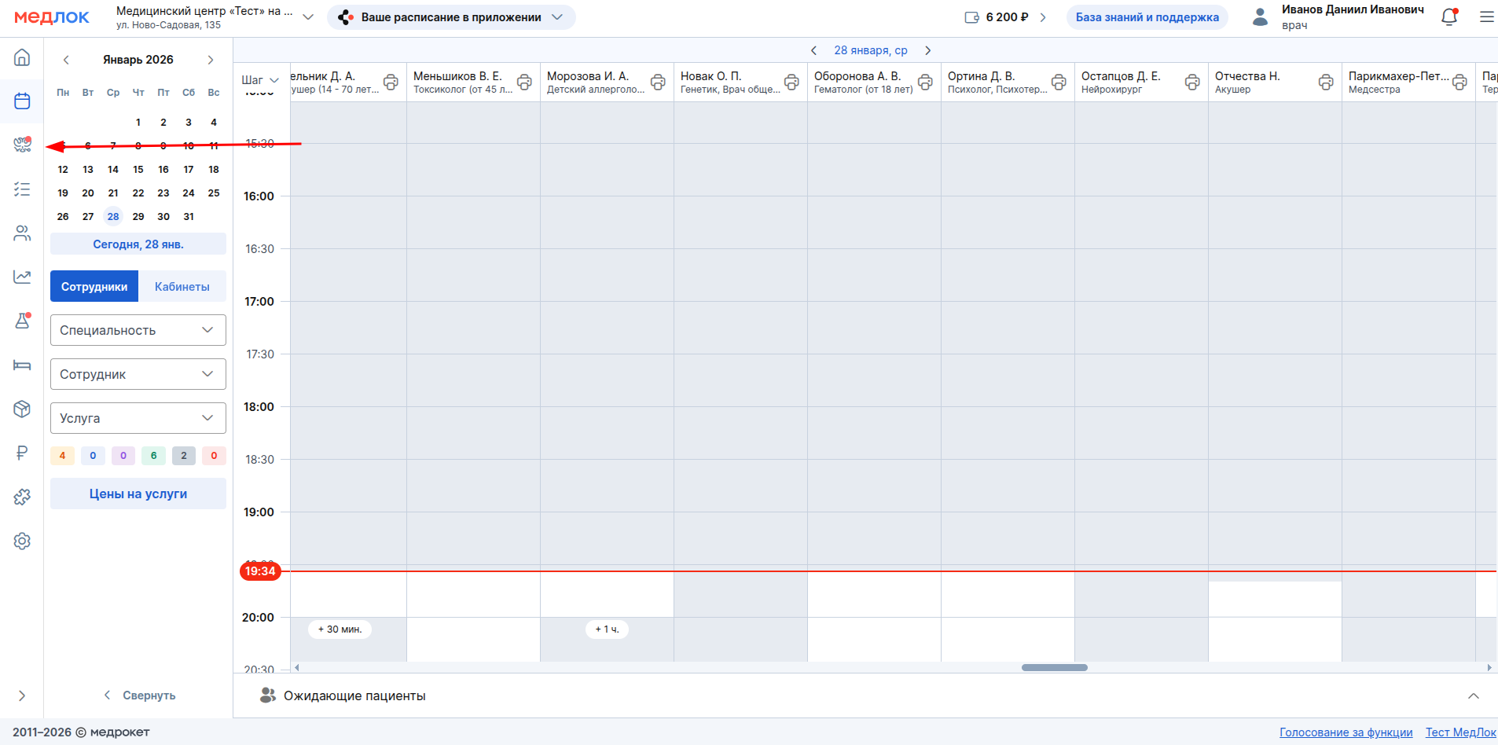
Task: Expand the Специальность dropdown
Action: (x=138, y=330)
